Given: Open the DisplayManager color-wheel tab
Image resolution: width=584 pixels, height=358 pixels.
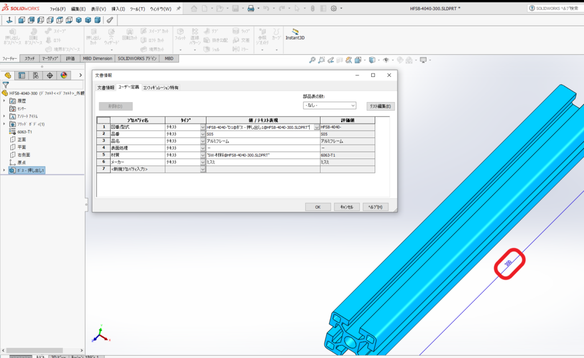Looking at the screenshot, I should click(64, 75).
